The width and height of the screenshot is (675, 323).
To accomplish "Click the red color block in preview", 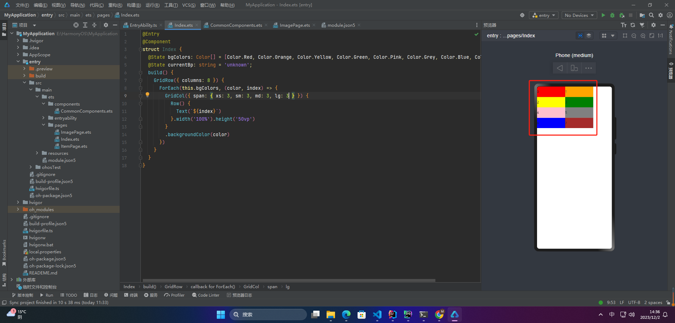I will point(551,92).
